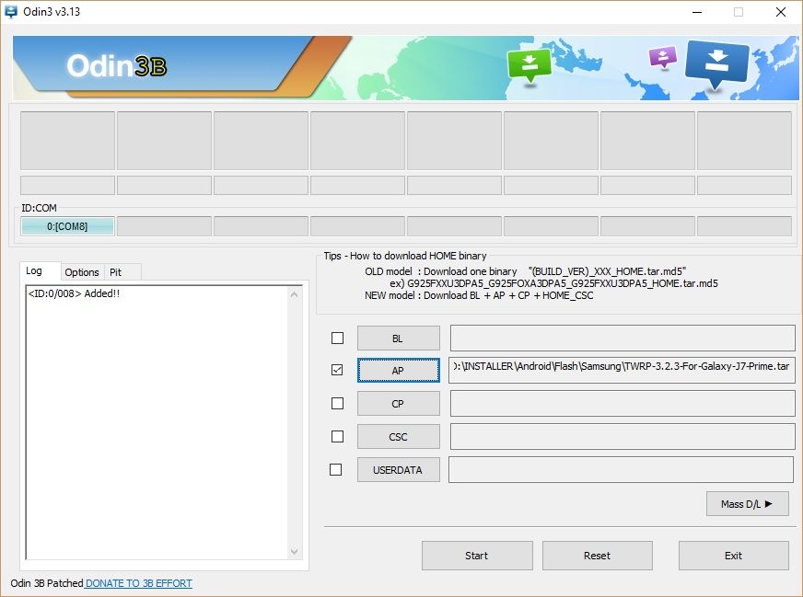Click the AP file path field with TWRP tar

(622, 370)
